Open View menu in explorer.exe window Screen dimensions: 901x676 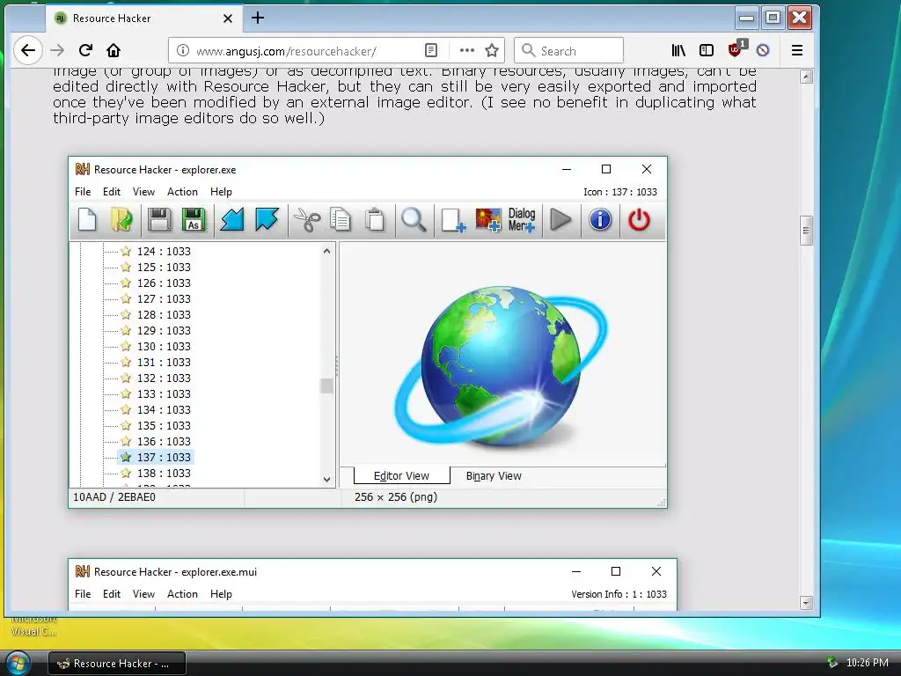(143, 192)
